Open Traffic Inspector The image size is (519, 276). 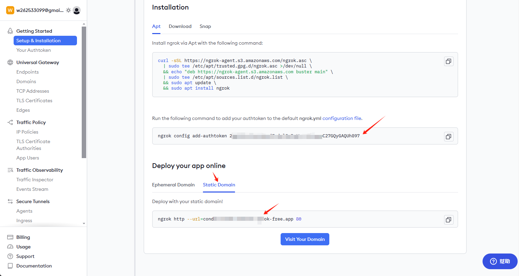coord(35,180)
